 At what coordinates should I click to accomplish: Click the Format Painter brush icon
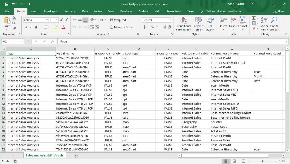pos(14,28)
